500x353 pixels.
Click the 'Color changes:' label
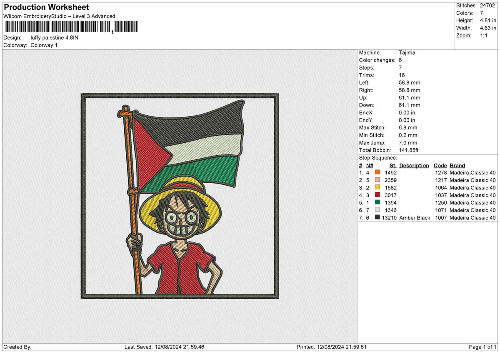[377, 60]
